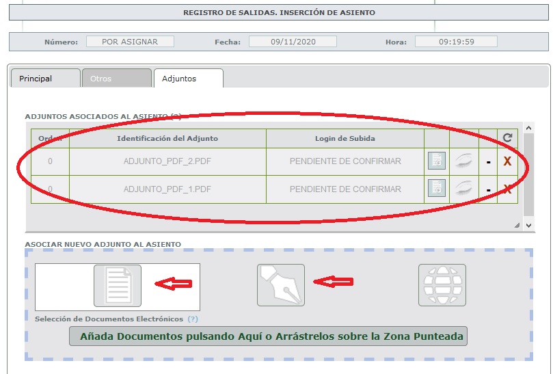
Task: Select the fountain pen signature icon
Action: pyautogui.click(x=281, y=285)
